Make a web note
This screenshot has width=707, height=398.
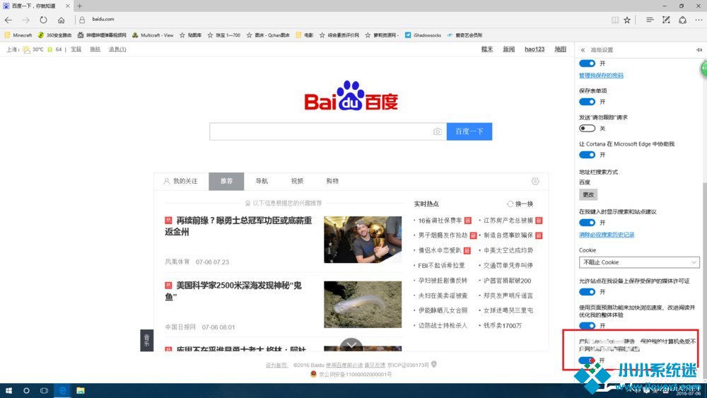coord(666,20)
